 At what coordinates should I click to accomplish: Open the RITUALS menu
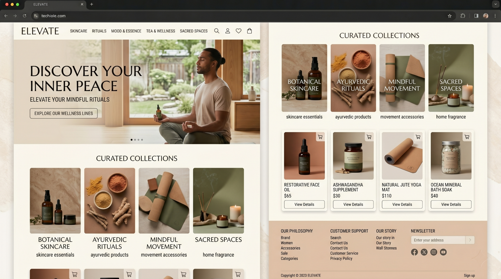pos(99,31)
